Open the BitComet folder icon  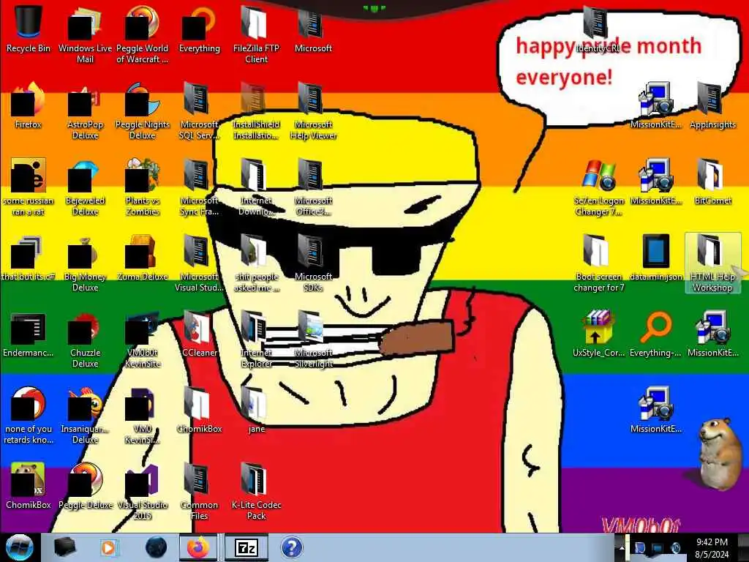[x=712, y=182]
